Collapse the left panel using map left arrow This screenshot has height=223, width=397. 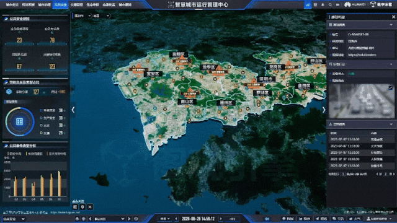coord(73,110)
